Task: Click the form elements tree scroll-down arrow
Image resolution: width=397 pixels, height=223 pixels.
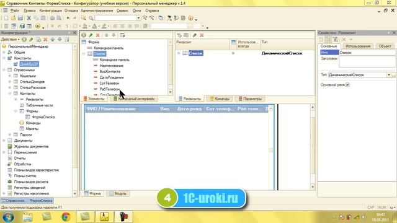Action: [x=170, y=92]
